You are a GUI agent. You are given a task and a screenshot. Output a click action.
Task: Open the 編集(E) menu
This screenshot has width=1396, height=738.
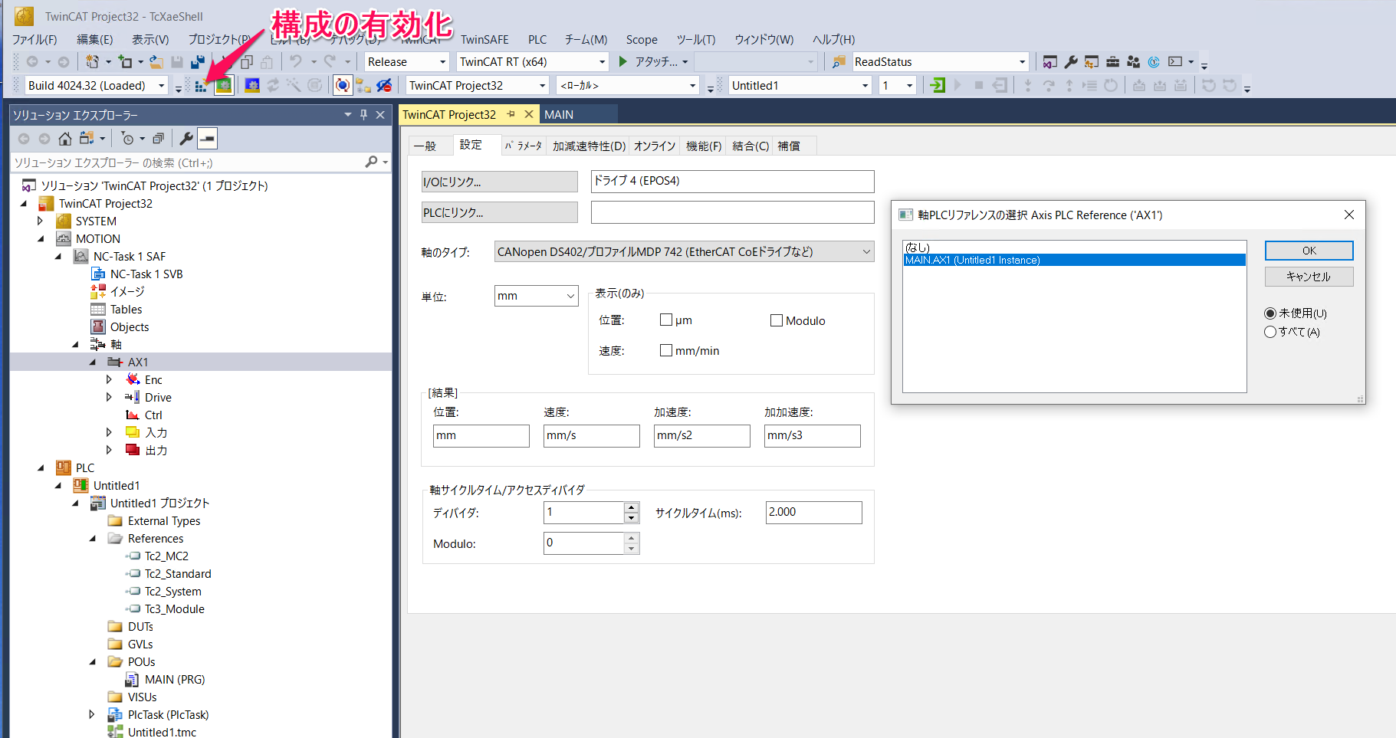95,40
